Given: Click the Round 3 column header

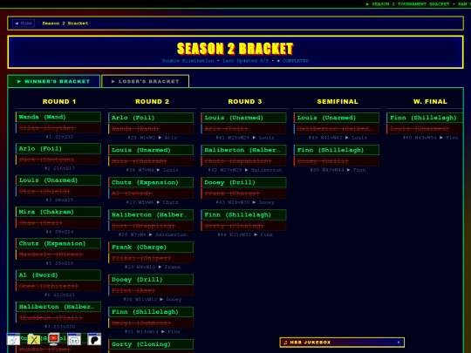Looking at the screenshot, I should 245,101.
